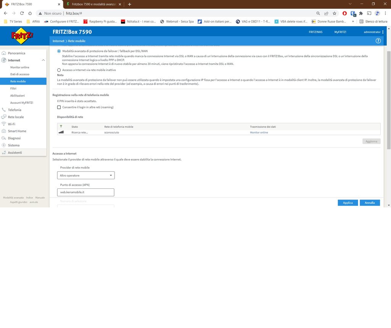This screenshot has height=328, width=391.
Task: Click the cast media icon
Action: coord(369,13)
